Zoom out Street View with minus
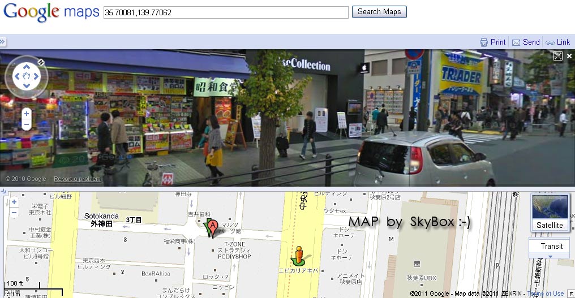575x298 pixels. (27, 124)
